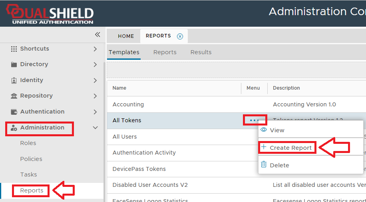Collapse the Administration section chevron
Image resolution: width=366 pixels, height=202 pixels.
pyautogui.click(x=95, y=128)
